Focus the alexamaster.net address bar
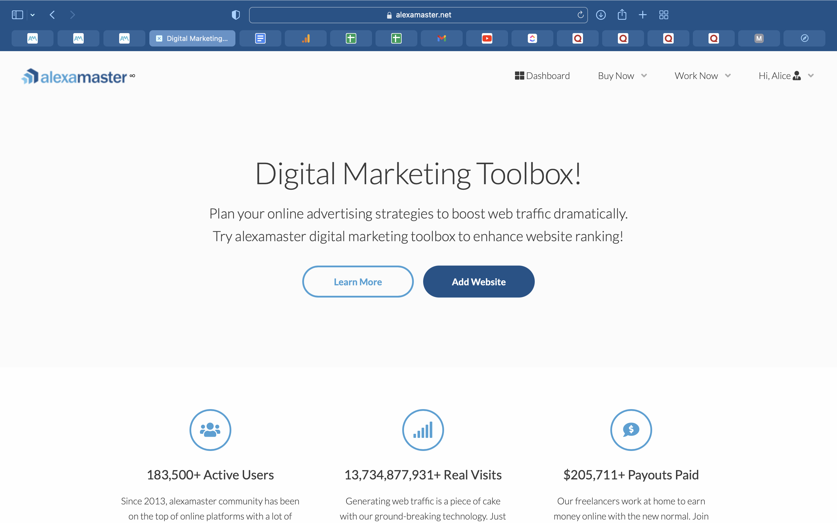Image resolution: width=837 pixels, height=523 pixels. click(x=418, y=15)
